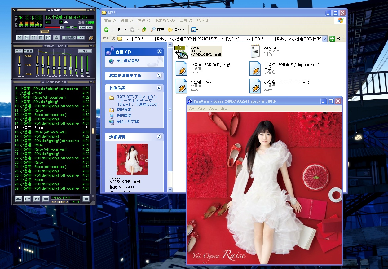Click the equalizer PREAMP slider
Screen dimensions: 388x269
click(x=20, y=65)
